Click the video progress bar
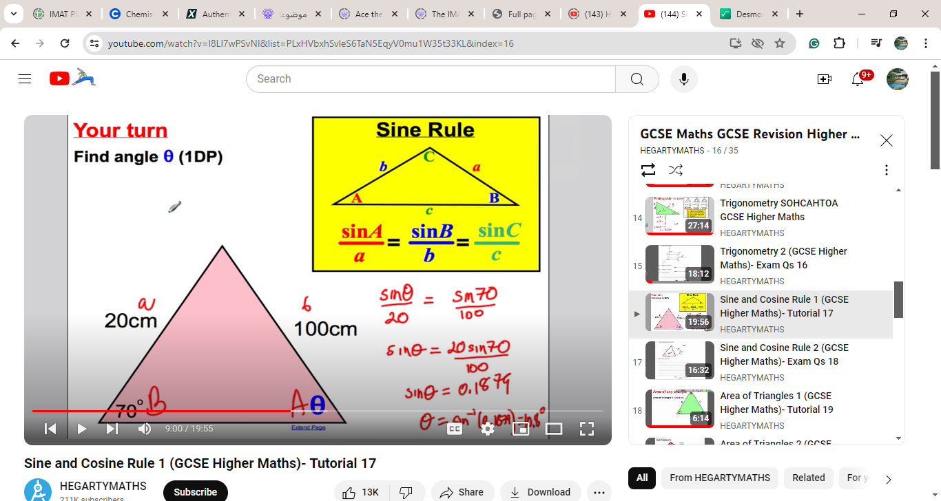 click(413, 411)
